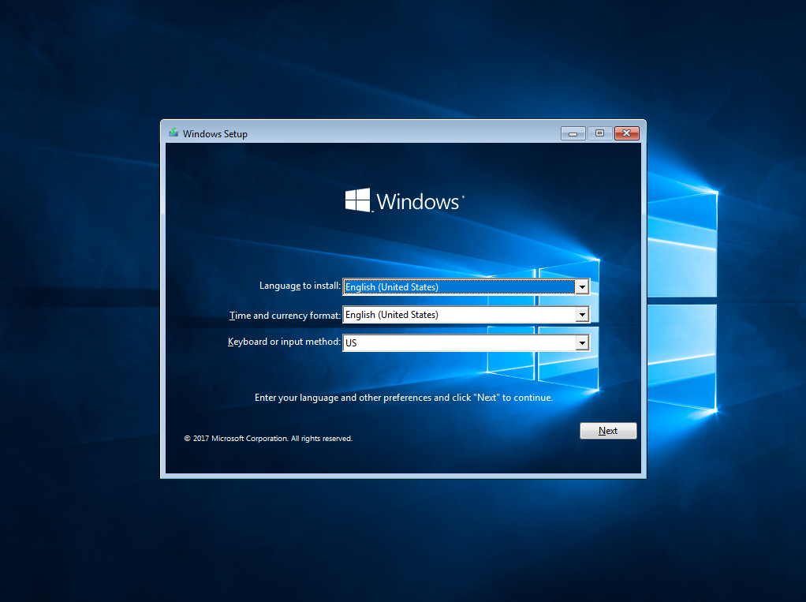806x602 pixels.
Task: Click the Windows Setup title bar icon
Action: 174,133
